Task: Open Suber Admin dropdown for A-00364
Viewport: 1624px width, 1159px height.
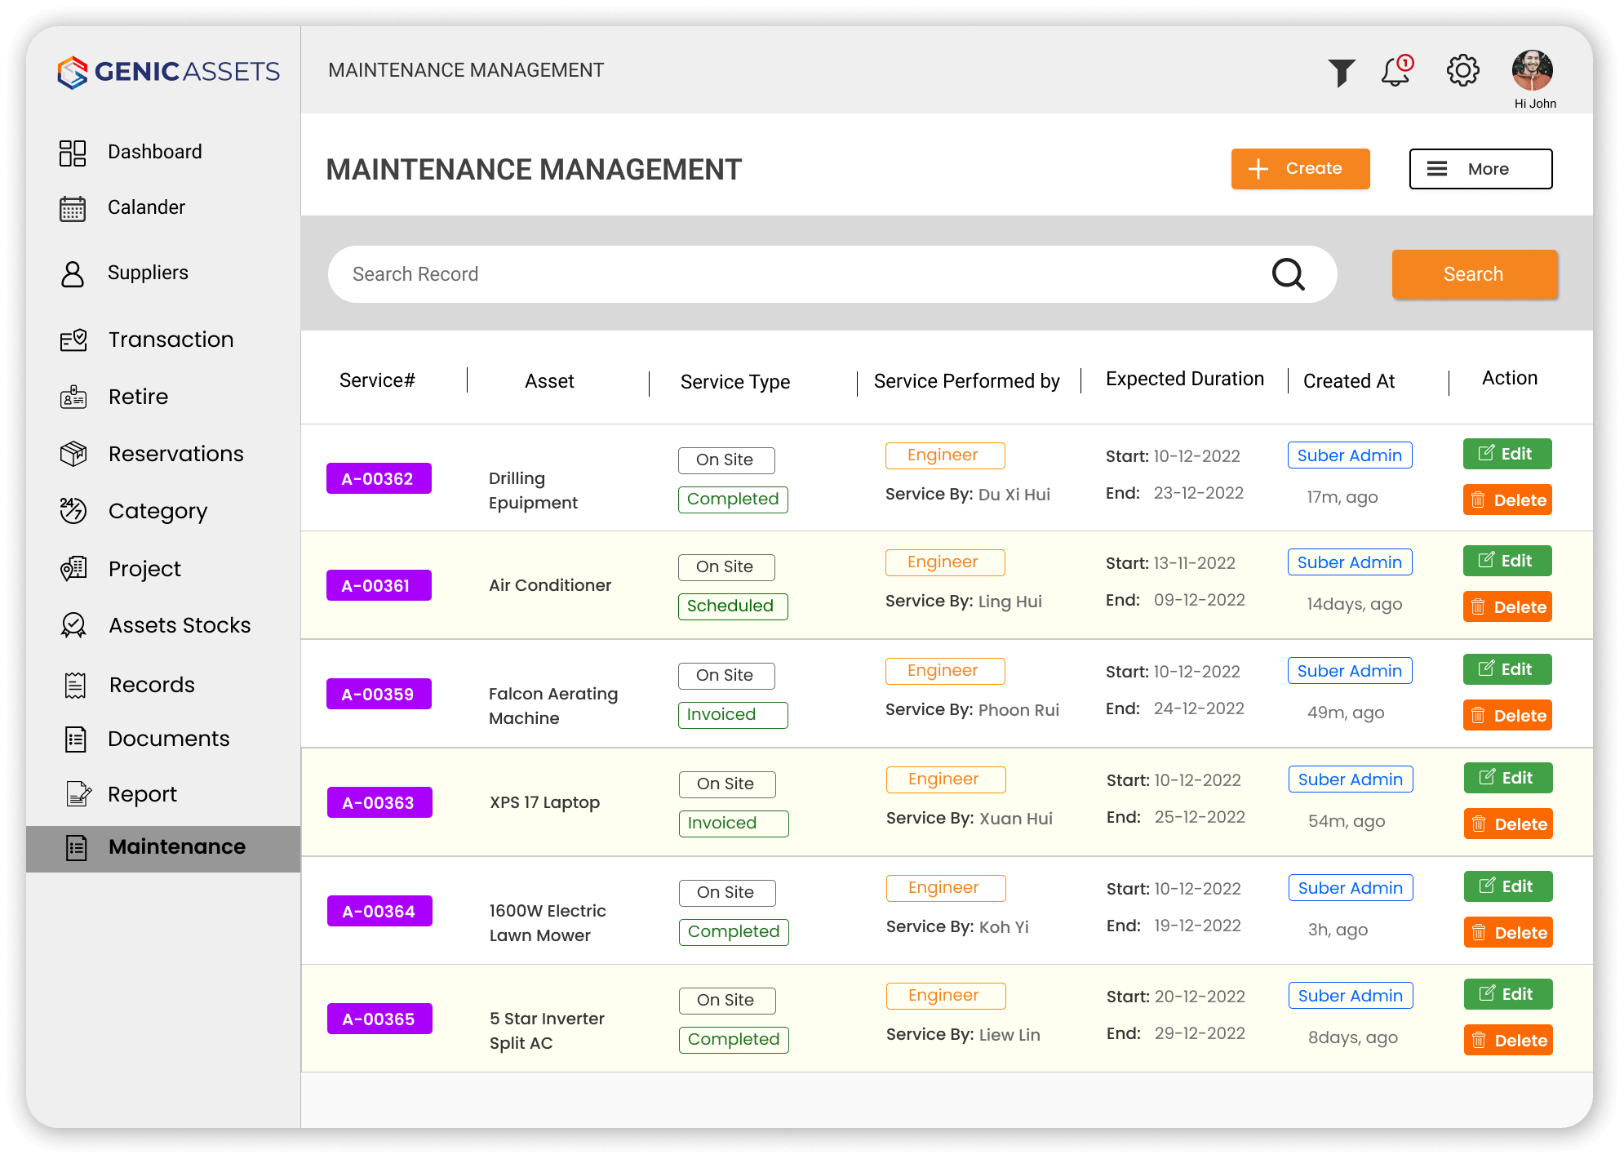Action: [x=1350, y=887]
